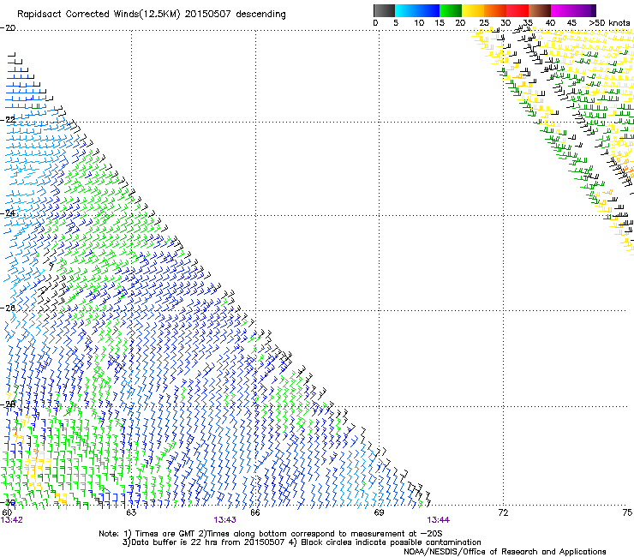Click the latitude label '-22' on the left axis

(8, 120)
